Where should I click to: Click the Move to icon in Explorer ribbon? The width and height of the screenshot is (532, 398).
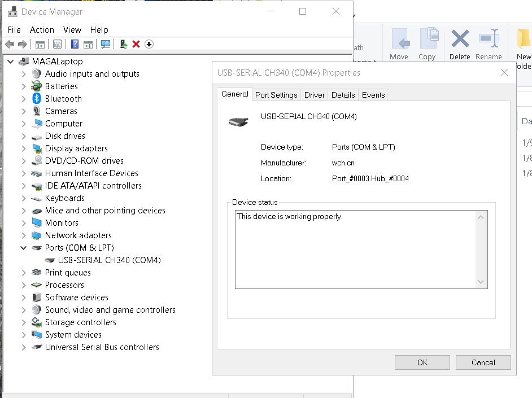pyautogui.click(x=400, y=39)
